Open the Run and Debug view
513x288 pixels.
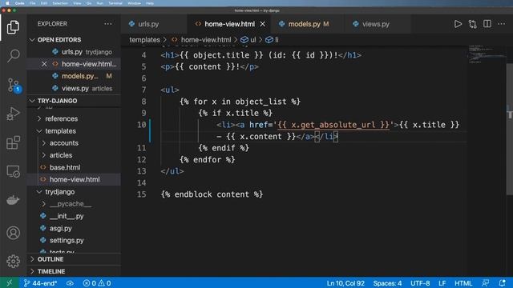13,114
